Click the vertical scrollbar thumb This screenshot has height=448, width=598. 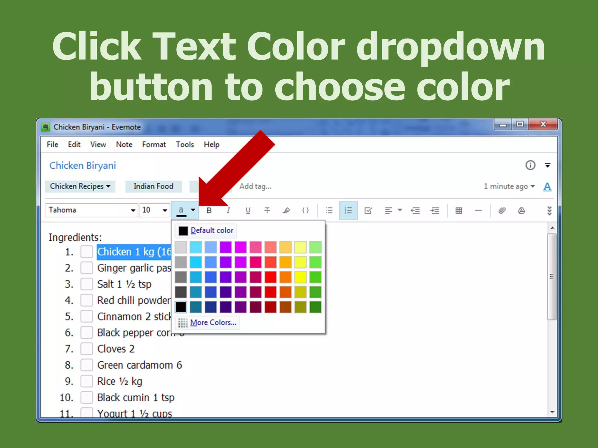(552, 276)
